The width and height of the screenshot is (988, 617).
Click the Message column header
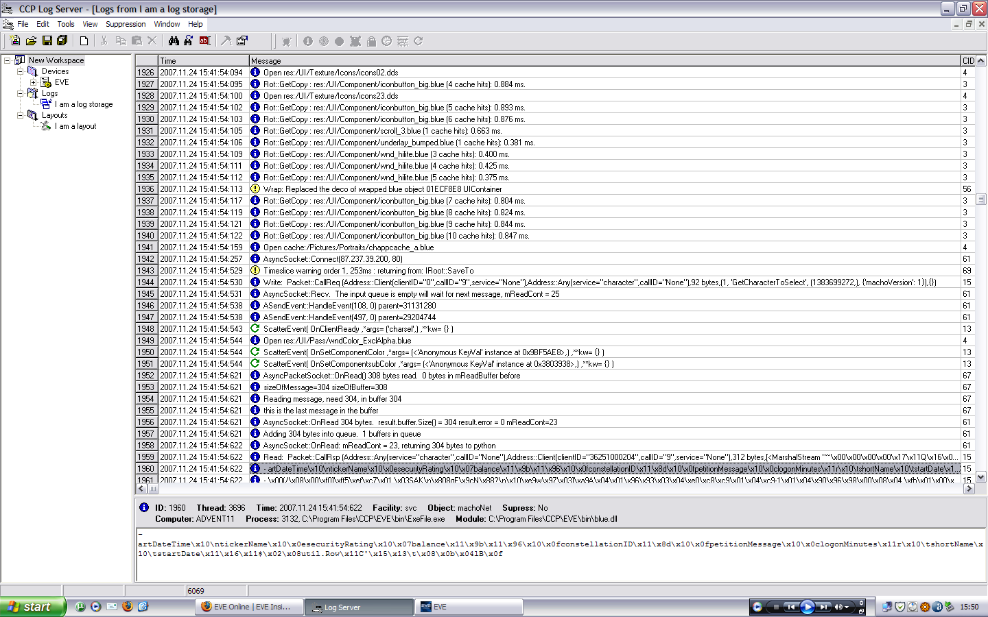coord(604,60)
